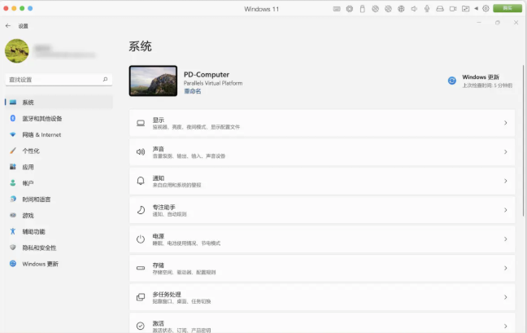Click the 激活 checkmark icon
527x333 pixels.
[x=141, y=326]
